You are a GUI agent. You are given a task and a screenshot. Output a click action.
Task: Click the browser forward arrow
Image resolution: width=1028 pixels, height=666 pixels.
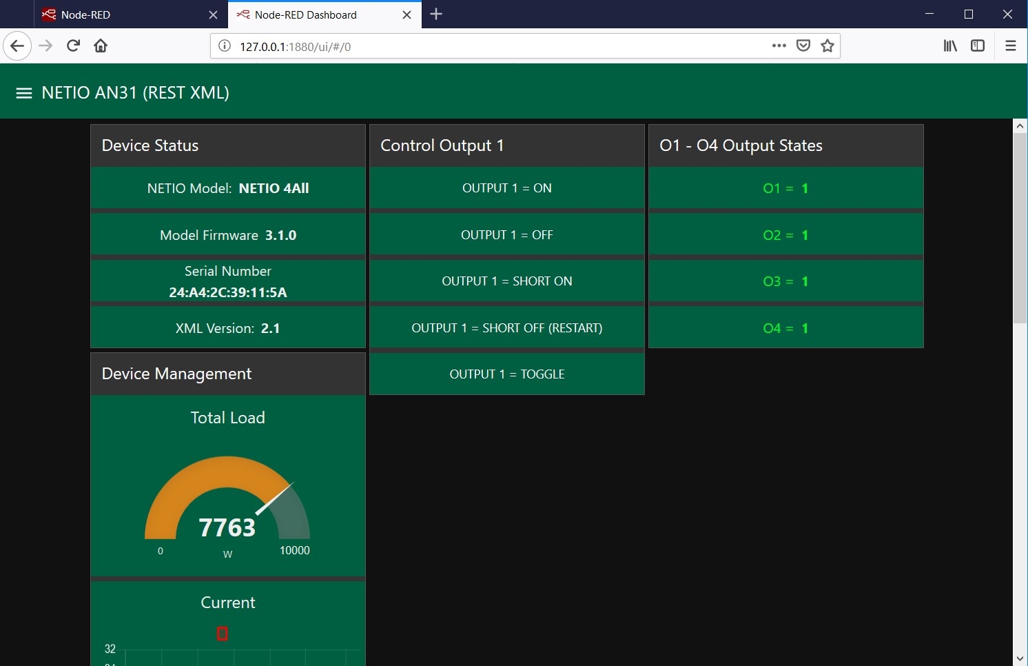[x=46, y=46]
